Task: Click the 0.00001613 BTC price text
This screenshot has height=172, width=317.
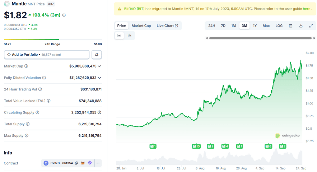Action: tap(15, 25)
